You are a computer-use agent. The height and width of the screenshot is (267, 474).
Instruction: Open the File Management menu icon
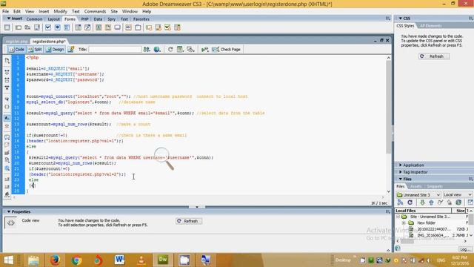147,50
